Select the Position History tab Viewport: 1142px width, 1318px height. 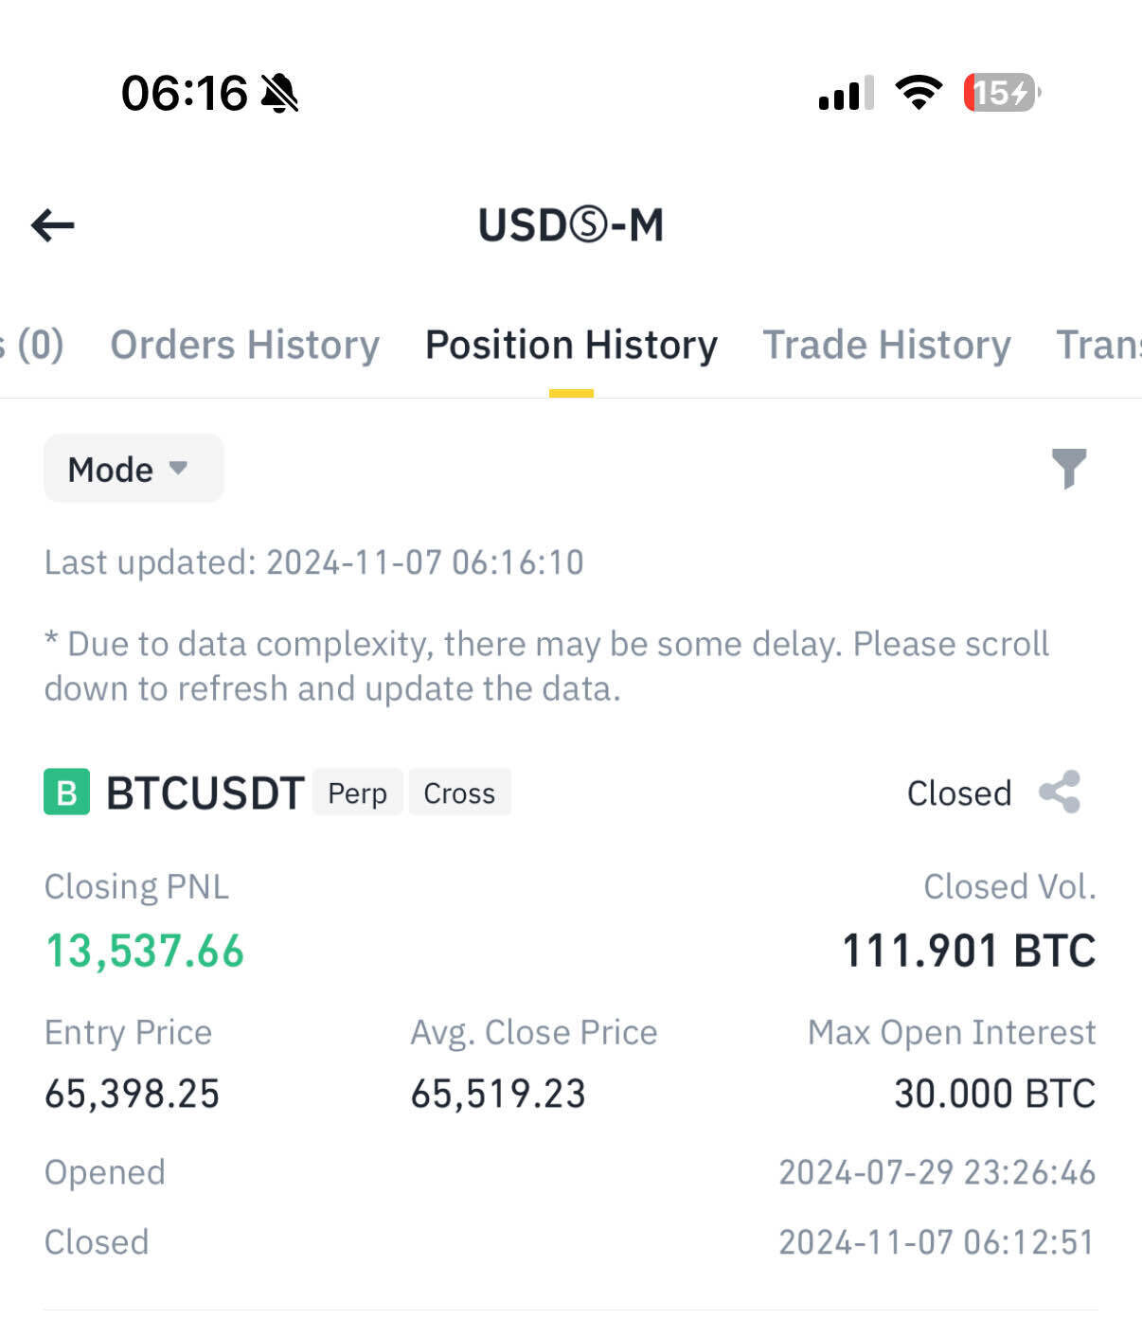tap(571, 345)
